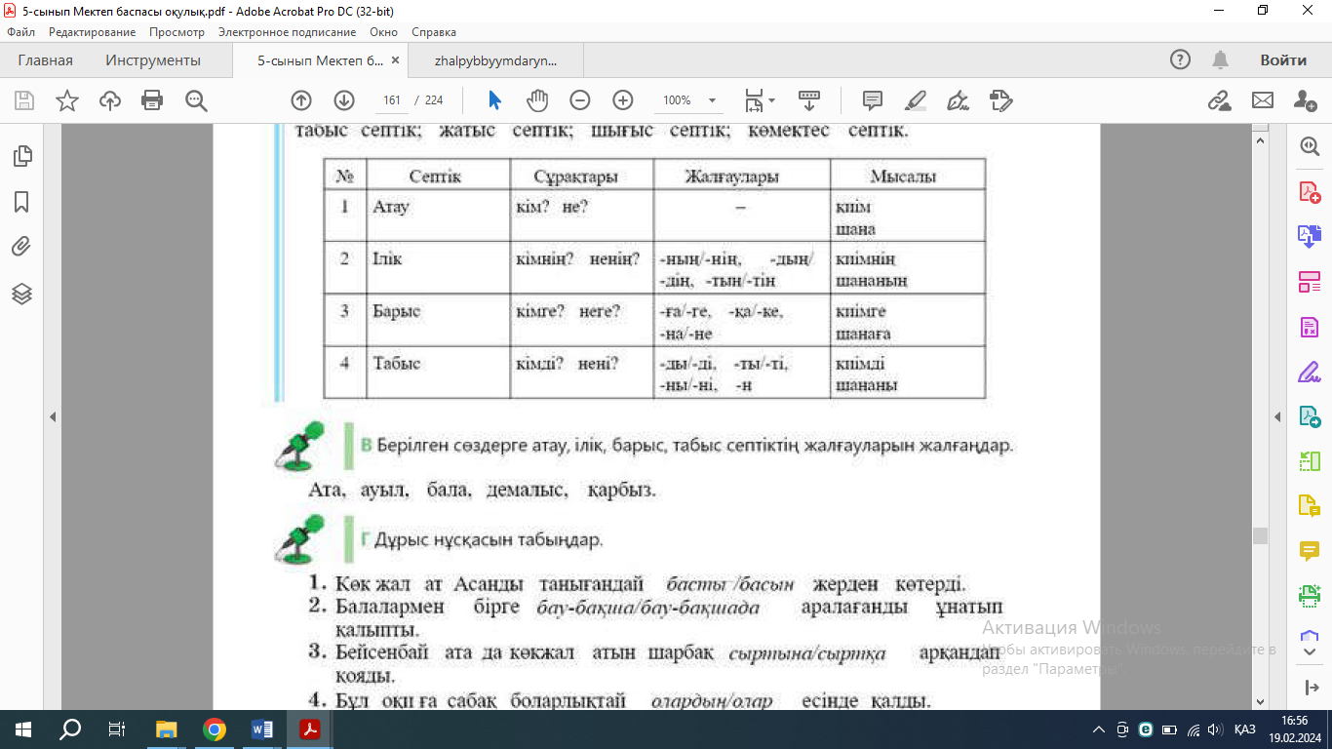Open the notifications bell
The image size is (1332, 749).
[1220, 60]
